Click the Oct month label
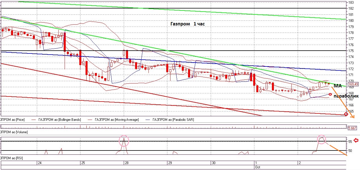This screenshot has width=360, height=170. point(257,167)
